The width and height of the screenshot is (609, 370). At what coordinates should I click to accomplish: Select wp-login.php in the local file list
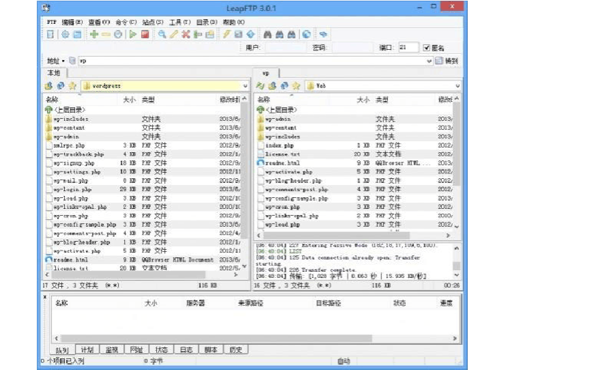[x=72, y=189]
